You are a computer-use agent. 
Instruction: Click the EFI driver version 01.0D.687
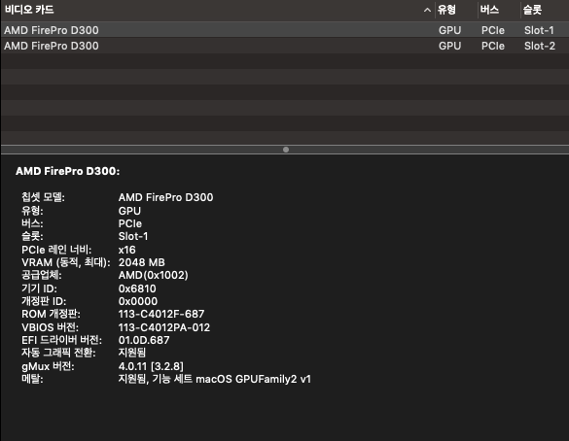click(144, 340)
